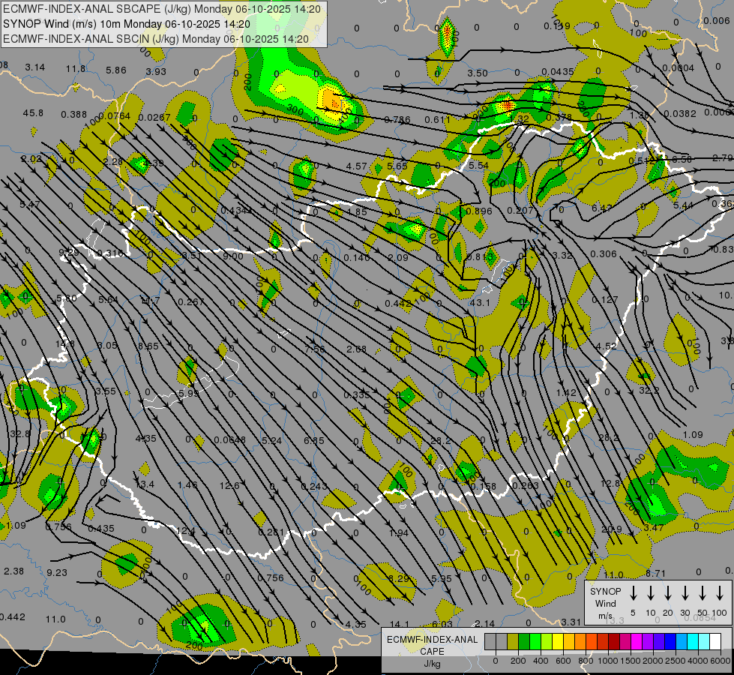The image size is (734, 675).
Task: Click the 13.4 value on map
Action: 144,484
